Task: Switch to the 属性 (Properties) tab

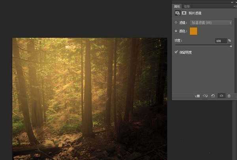Action: 177,6
